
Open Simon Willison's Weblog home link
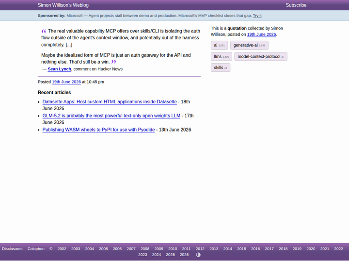coord(63,5)
